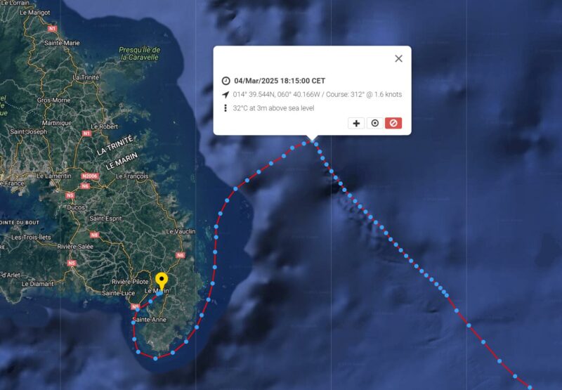Screen dimensions: 562x390
Task: Click the clock icon beside the date
Action: pyautogui.click(x=226, y=81)
